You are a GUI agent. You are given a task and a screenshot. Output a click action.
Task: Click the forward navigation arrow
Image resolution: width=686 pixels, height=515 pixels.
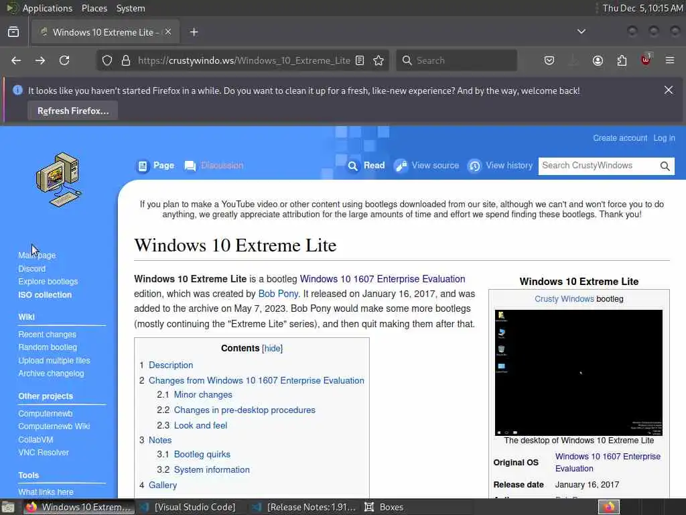click(x=40, y=60)
